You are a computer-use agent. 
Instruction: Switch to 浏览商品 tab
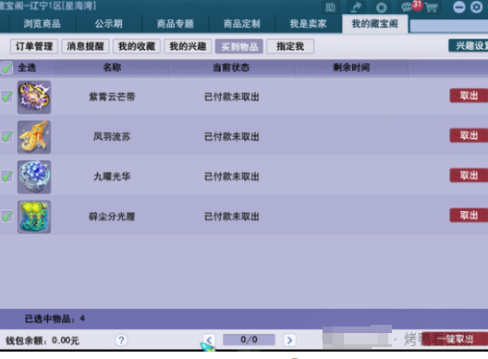pos(43,24)
